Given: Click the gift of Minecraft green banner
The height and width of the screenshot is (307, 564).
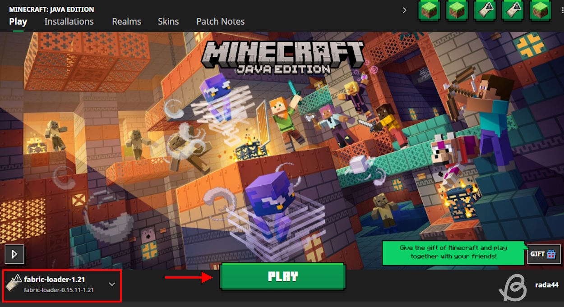Looking at the screenshot, I should (453, 252).
